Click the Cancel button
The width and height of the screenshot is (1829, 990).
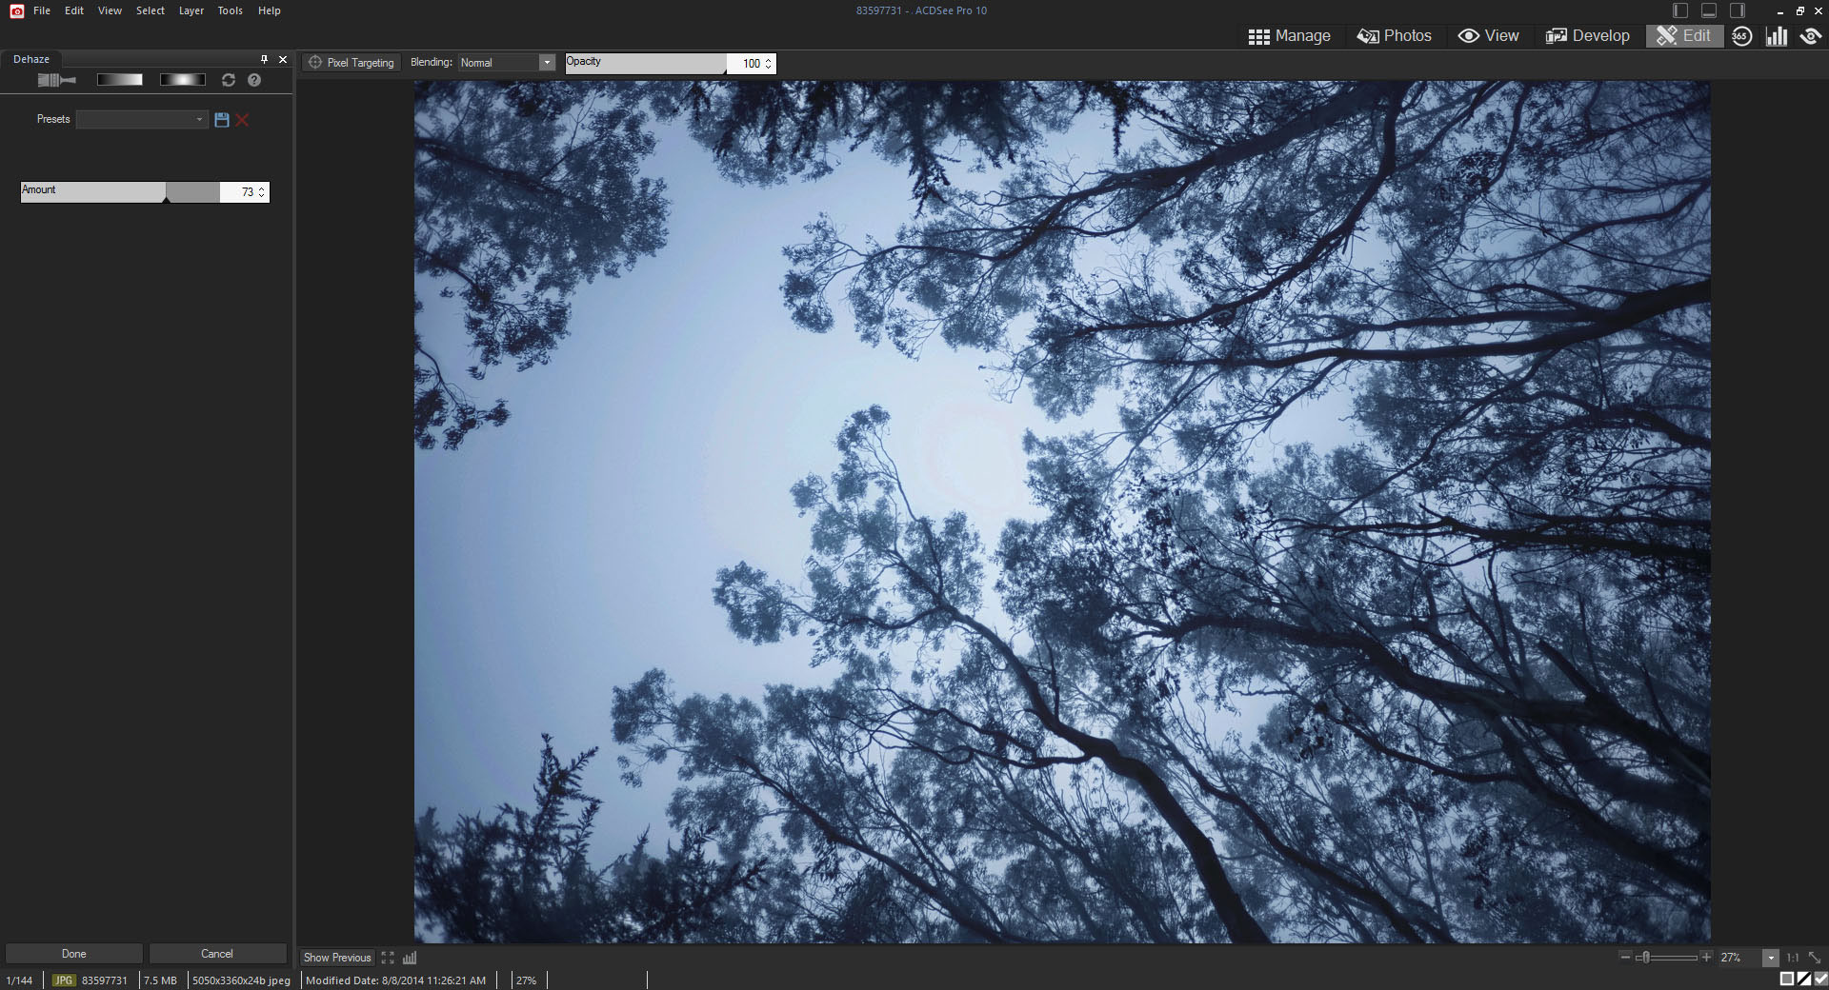click(x=217, y=954)
